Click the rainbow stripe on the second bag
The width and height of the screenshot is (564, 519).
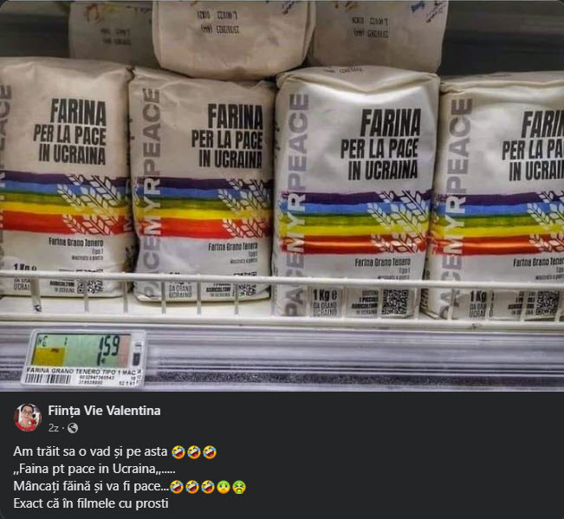[203, 207]
